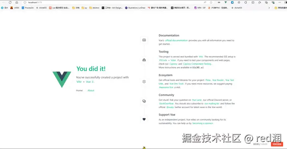Open the ProcessOn bookmark

(28, 8)
